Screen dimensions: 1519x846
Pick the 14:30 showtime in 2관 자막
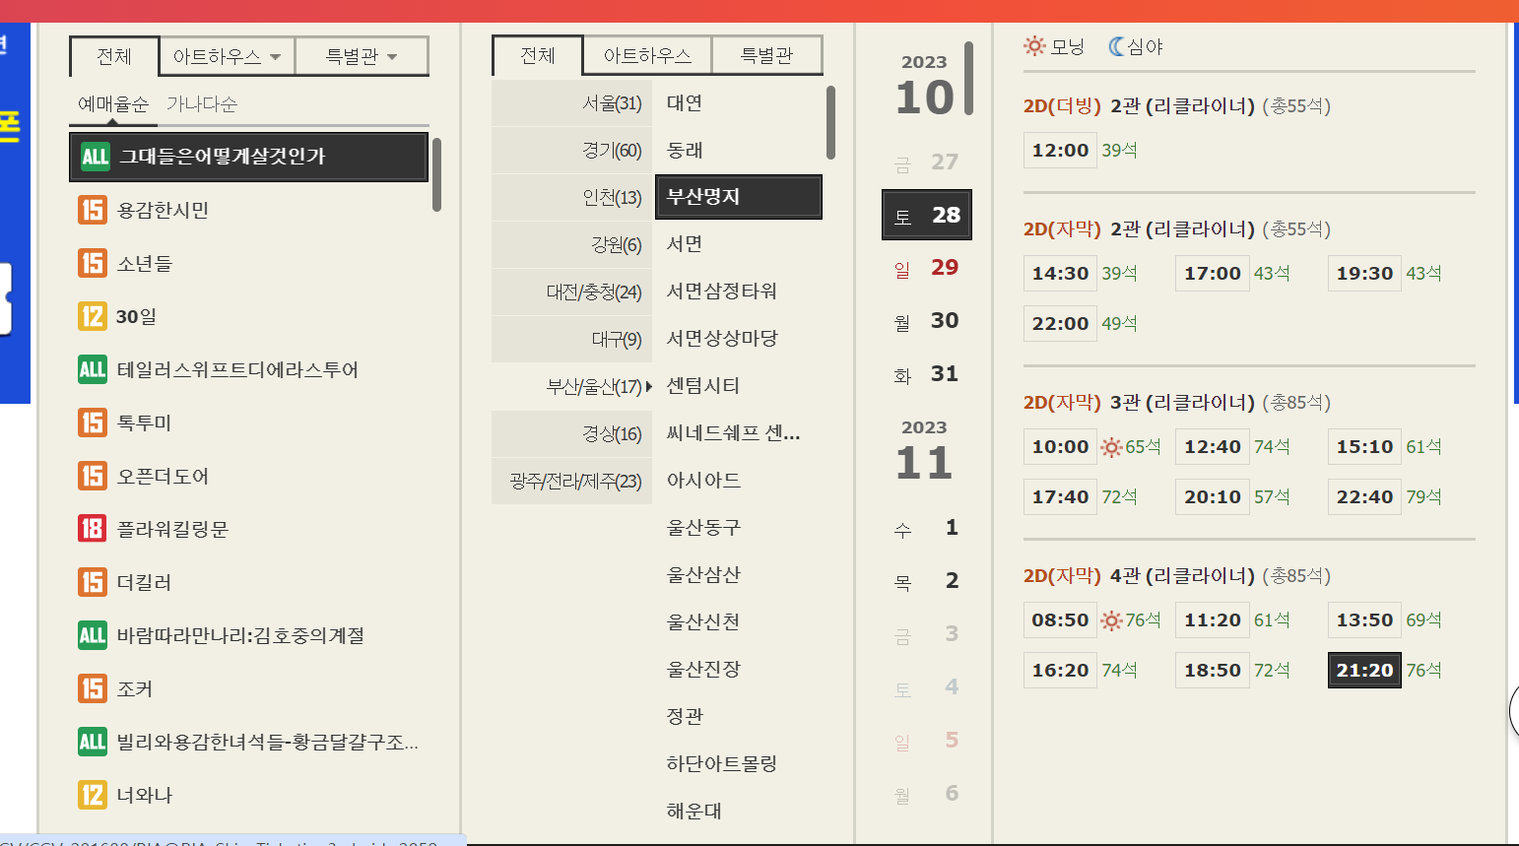click(x=1060, y=274)
